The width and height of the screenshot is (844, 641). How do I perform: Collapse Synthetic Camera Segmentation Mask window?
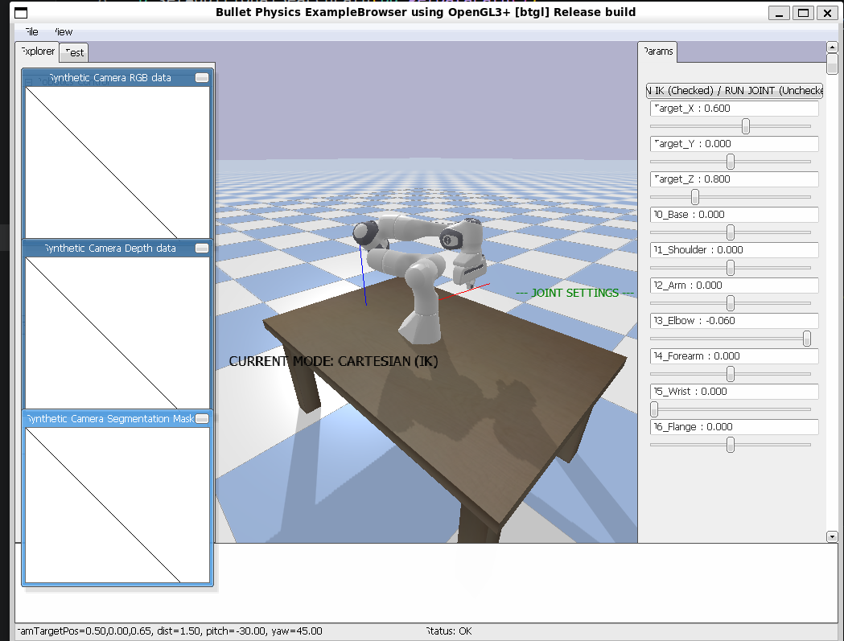202,419
